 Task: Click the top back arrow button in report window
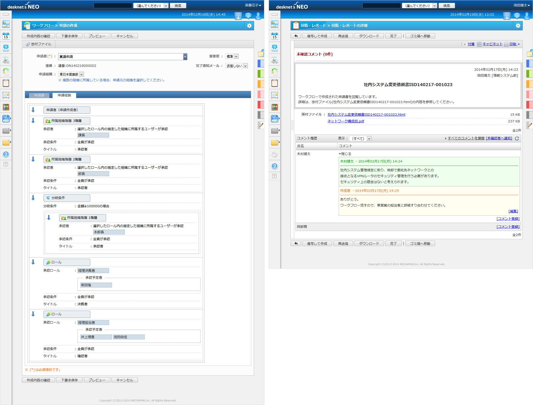pyautogui.click(x=296, y=36)
